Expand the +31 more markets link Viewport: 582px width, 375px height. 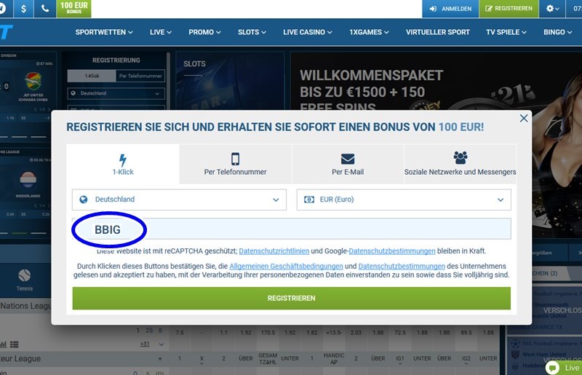145,344
